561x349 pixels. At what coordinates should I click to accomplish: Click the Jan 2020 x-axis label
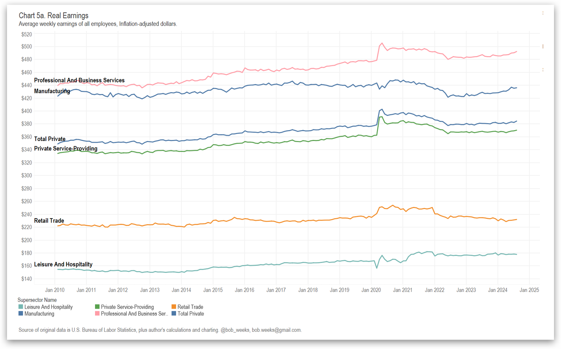coord(371,290)
